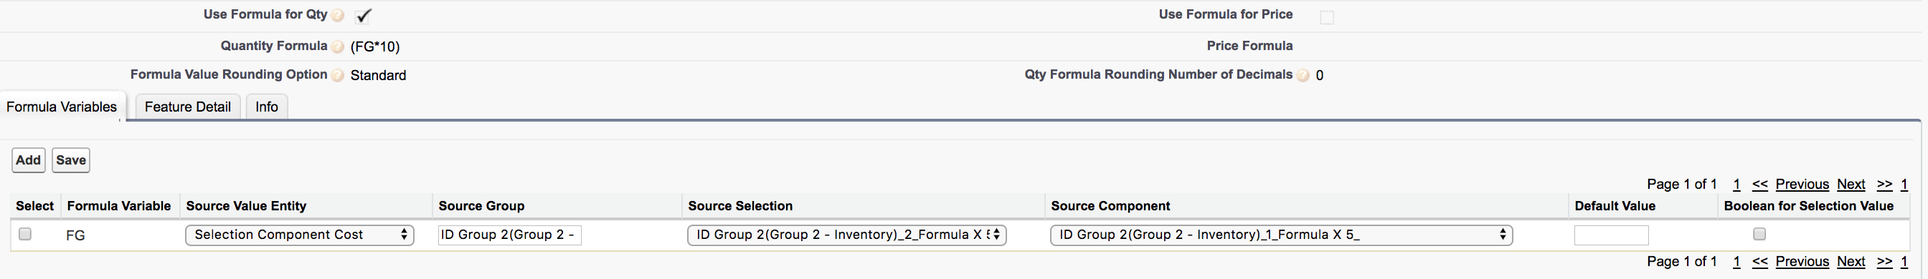The width and height of the screenshot is (1928, 279).
Task: Select the Formula Variables tab
Action: (x=62, y=107)
